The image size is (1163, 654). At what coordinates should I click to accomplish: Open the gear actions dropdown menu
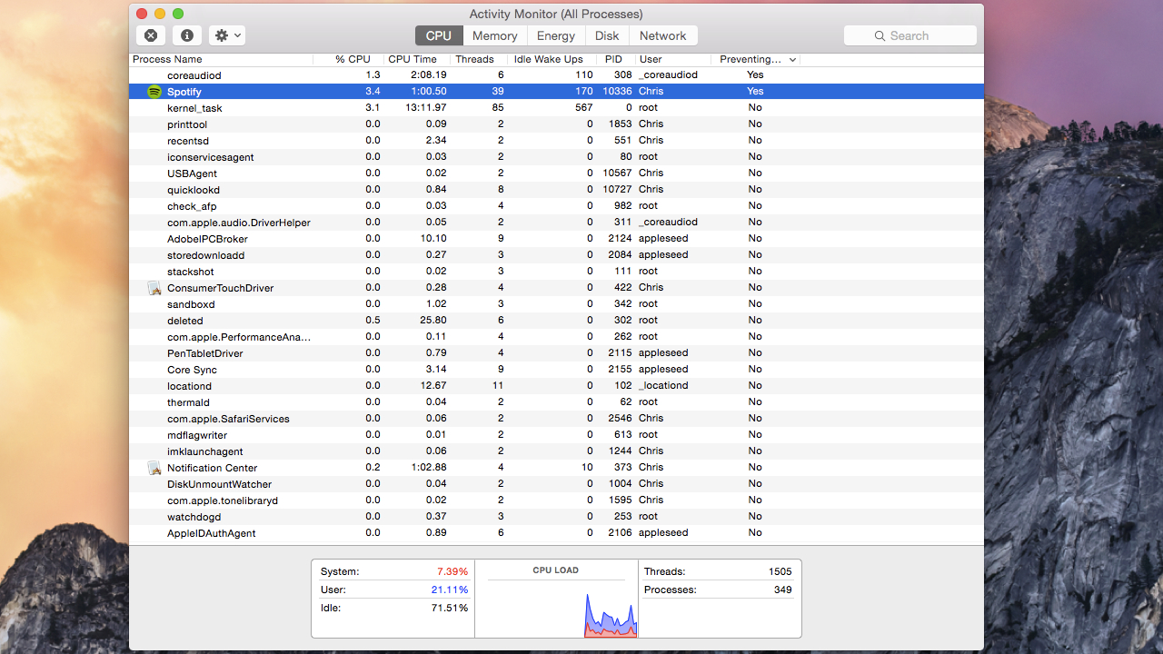(227, 35)
